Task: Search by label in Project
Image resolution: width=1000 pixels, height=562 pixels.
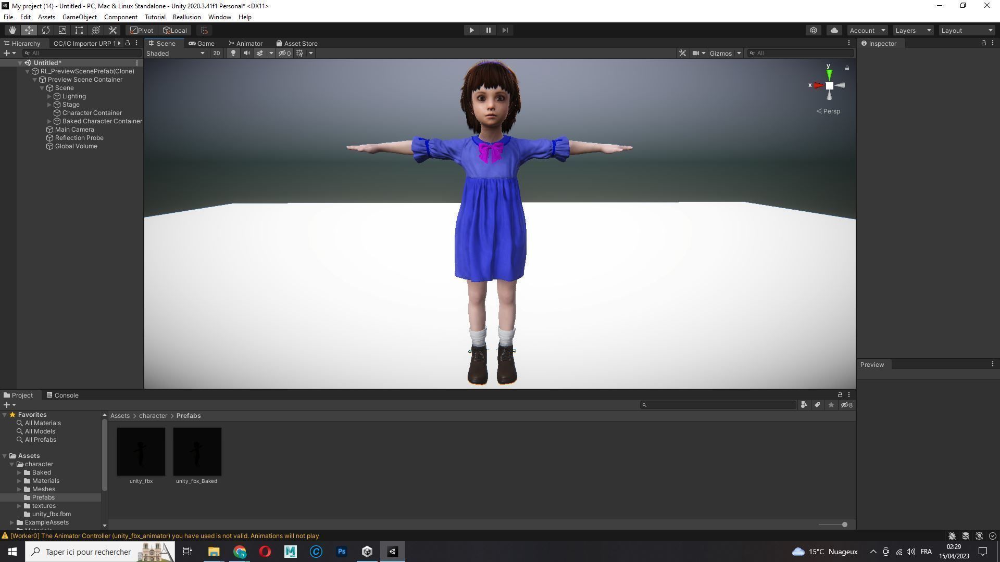Action: (817, 405)
